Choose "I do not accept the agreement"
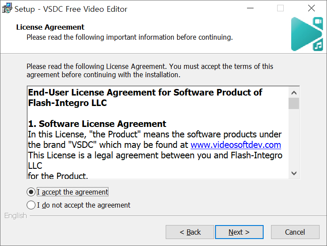The width and height of the screenshot is (327, 246). tap(31, 205)
